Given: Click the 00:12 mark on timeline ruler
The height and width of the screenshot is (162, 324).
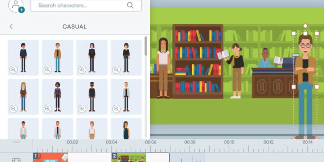Looking at the screenshot, I should click(268, 142).
